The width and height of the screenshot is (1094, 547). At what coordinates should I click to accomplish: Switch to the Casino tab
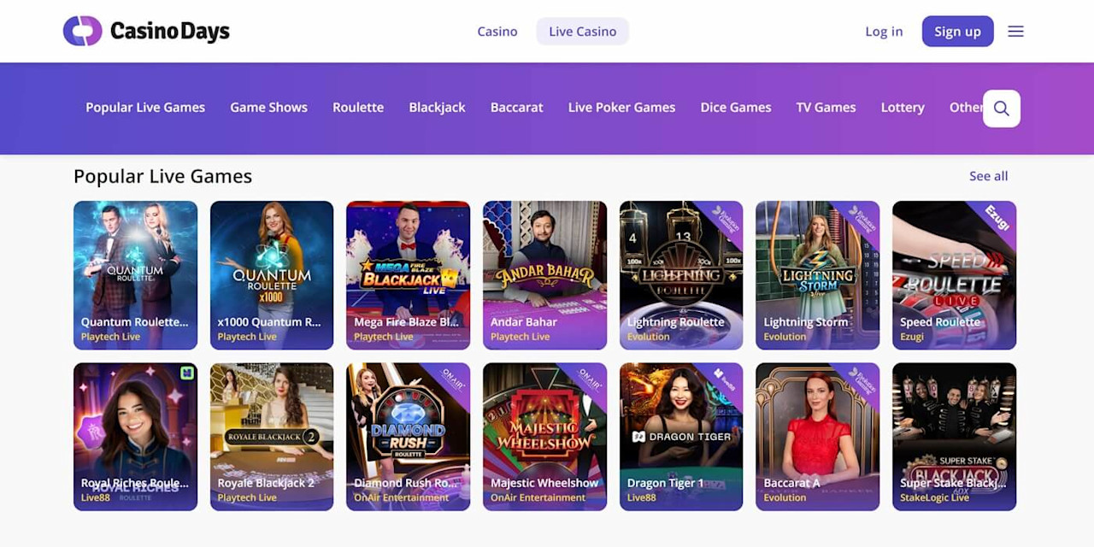[497, 31]
